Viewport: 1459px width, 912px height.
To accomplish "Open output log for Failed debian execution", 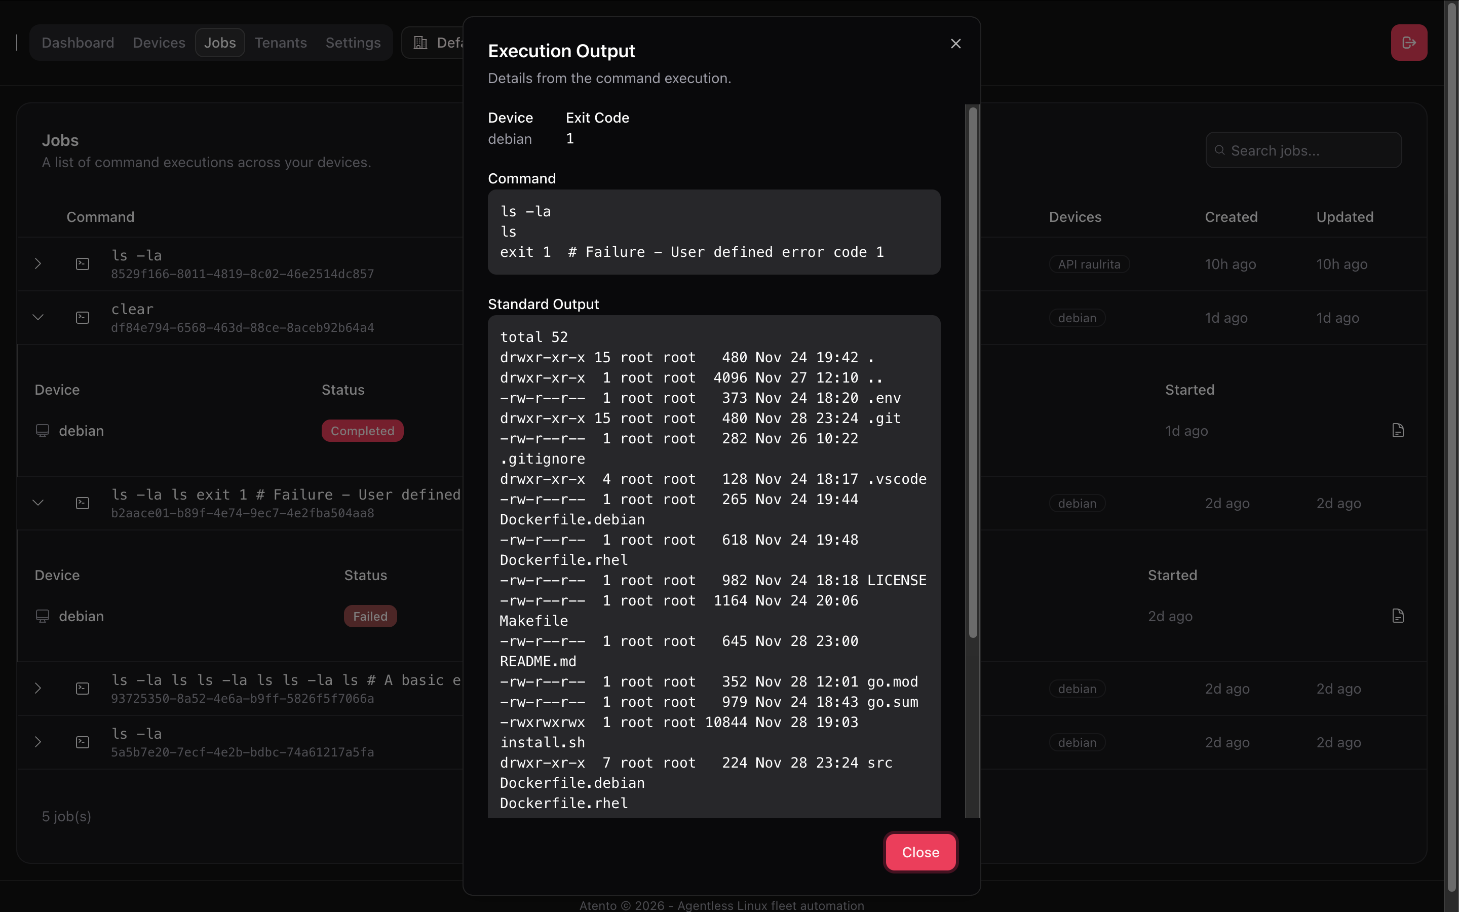I will 1398,616.
